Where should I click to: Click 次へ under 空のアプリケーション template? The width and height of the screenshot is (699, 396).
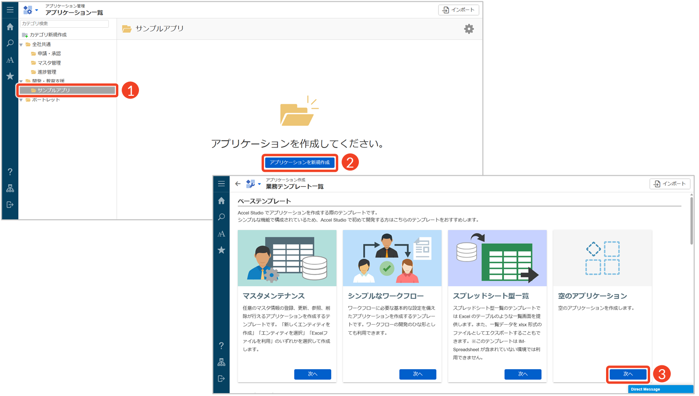[628, 374]
